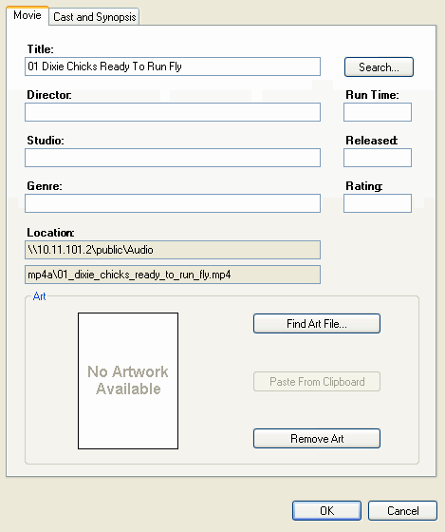This screenshot has width=445, height=532.
Task: Select the Run Time input box
Action: tap(378, 112)
